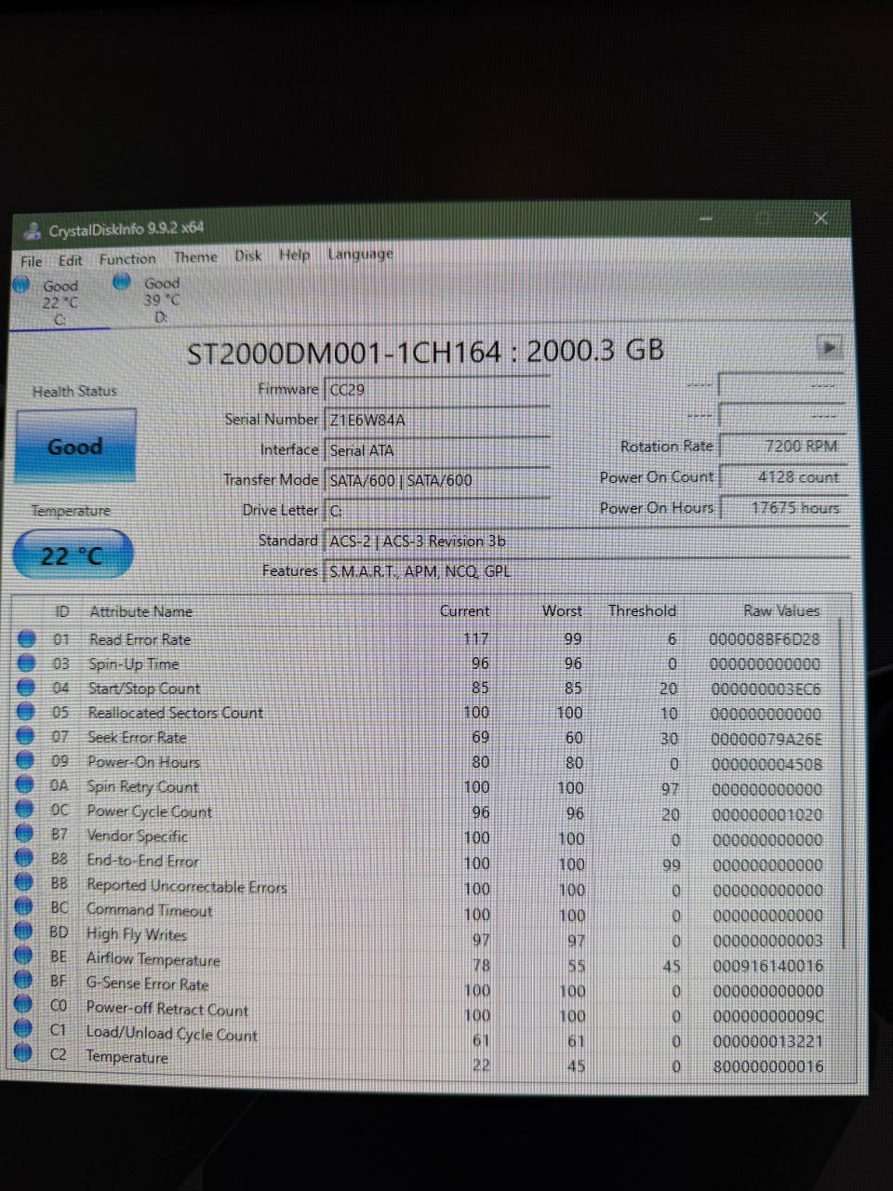Click status orb for Power-On Hours attribute
This screenshot has width=893, height=1191.
coord(27,761)
